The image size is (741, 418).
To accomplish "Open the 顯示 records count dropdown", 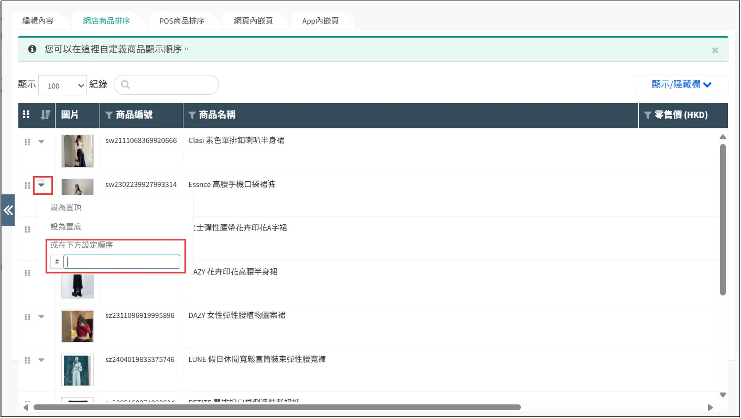I will (62, 85).
